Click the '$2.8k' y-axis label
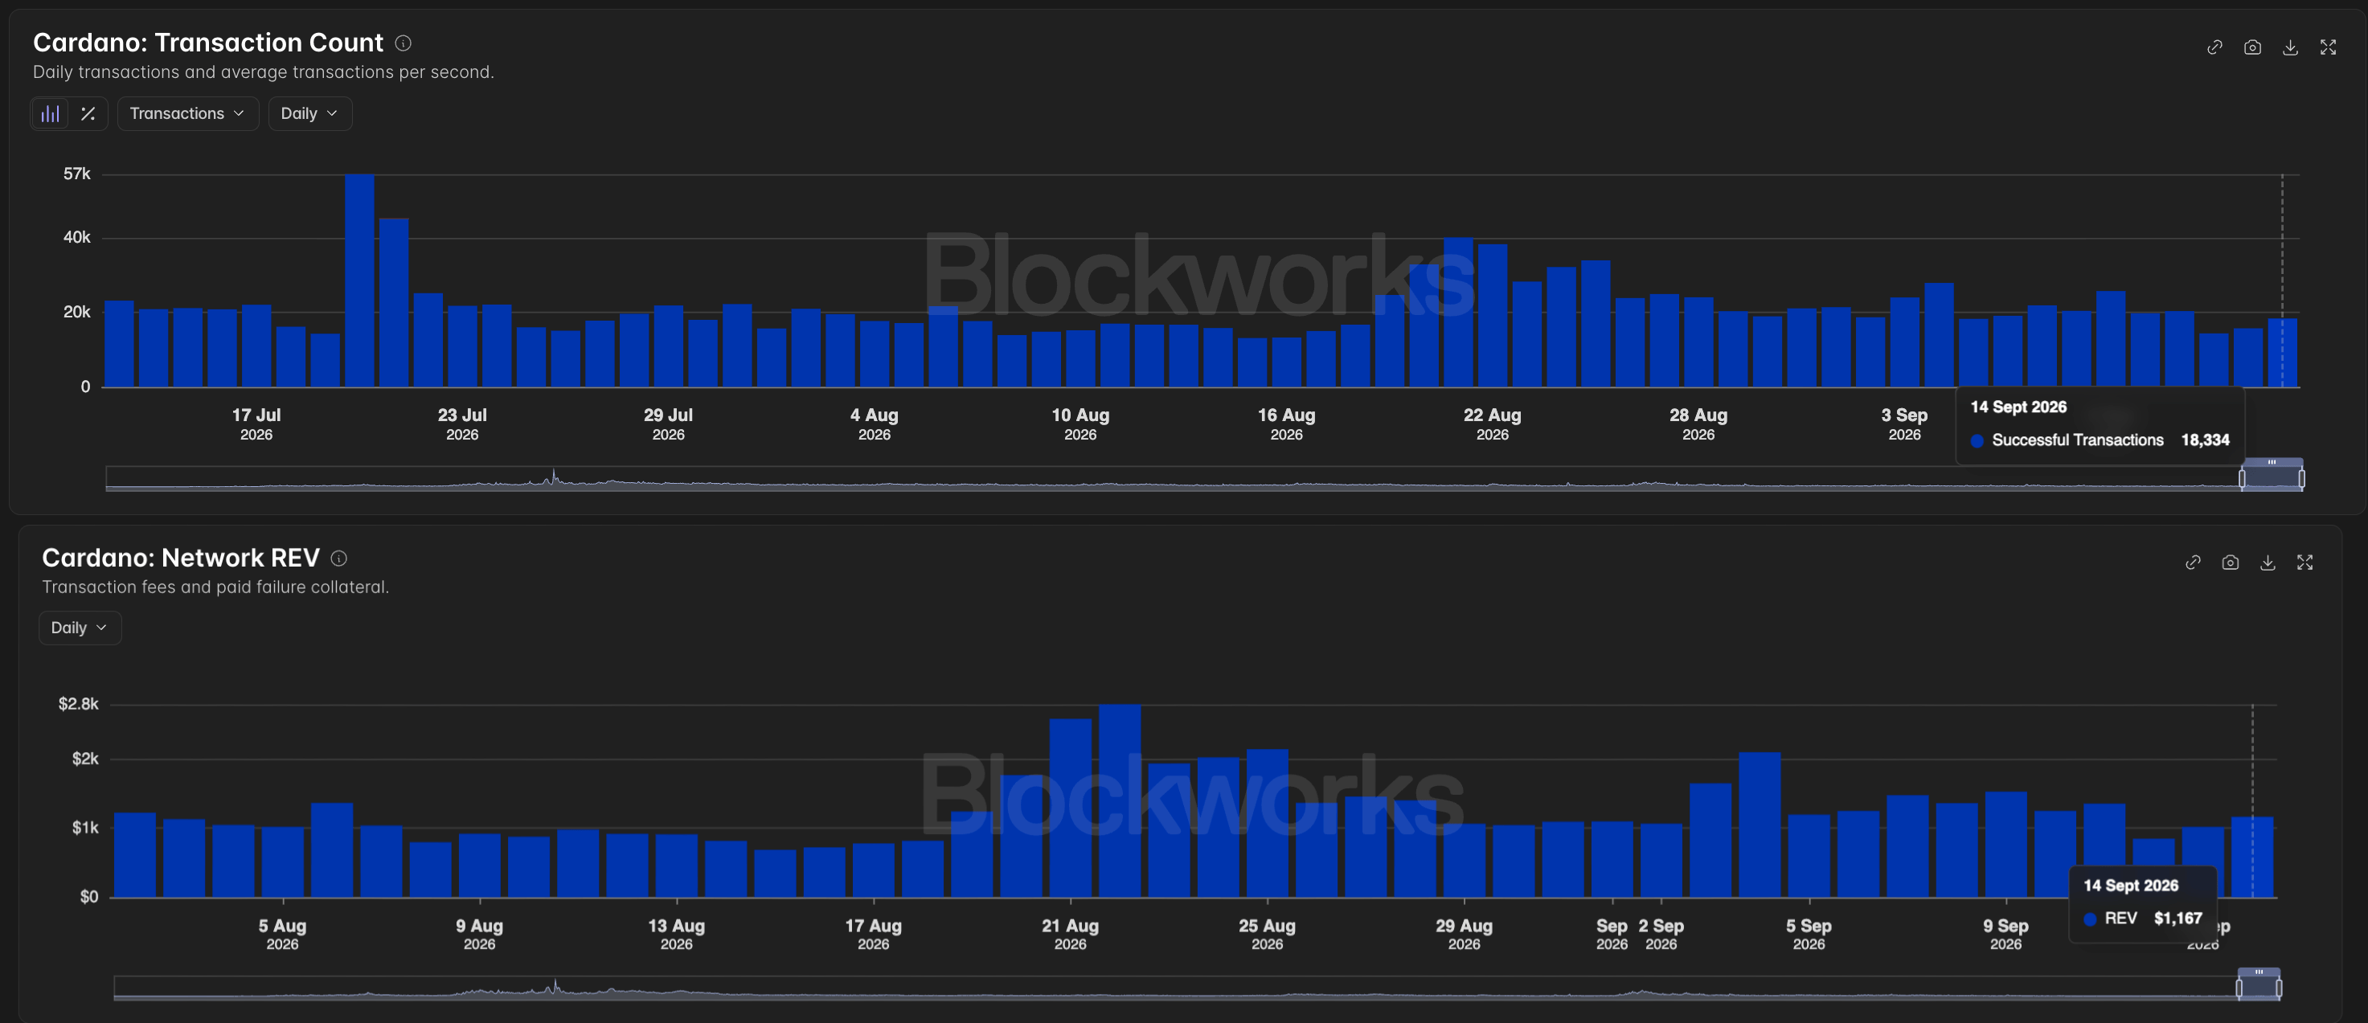Screen dimensions: 2368x1023 point(78,704)
